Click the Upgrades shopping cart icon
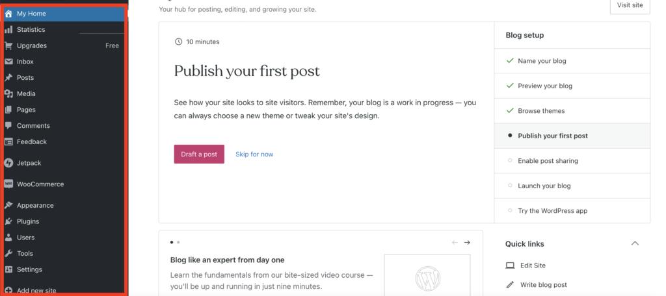The image size is (666, 296). pos(8,46)
